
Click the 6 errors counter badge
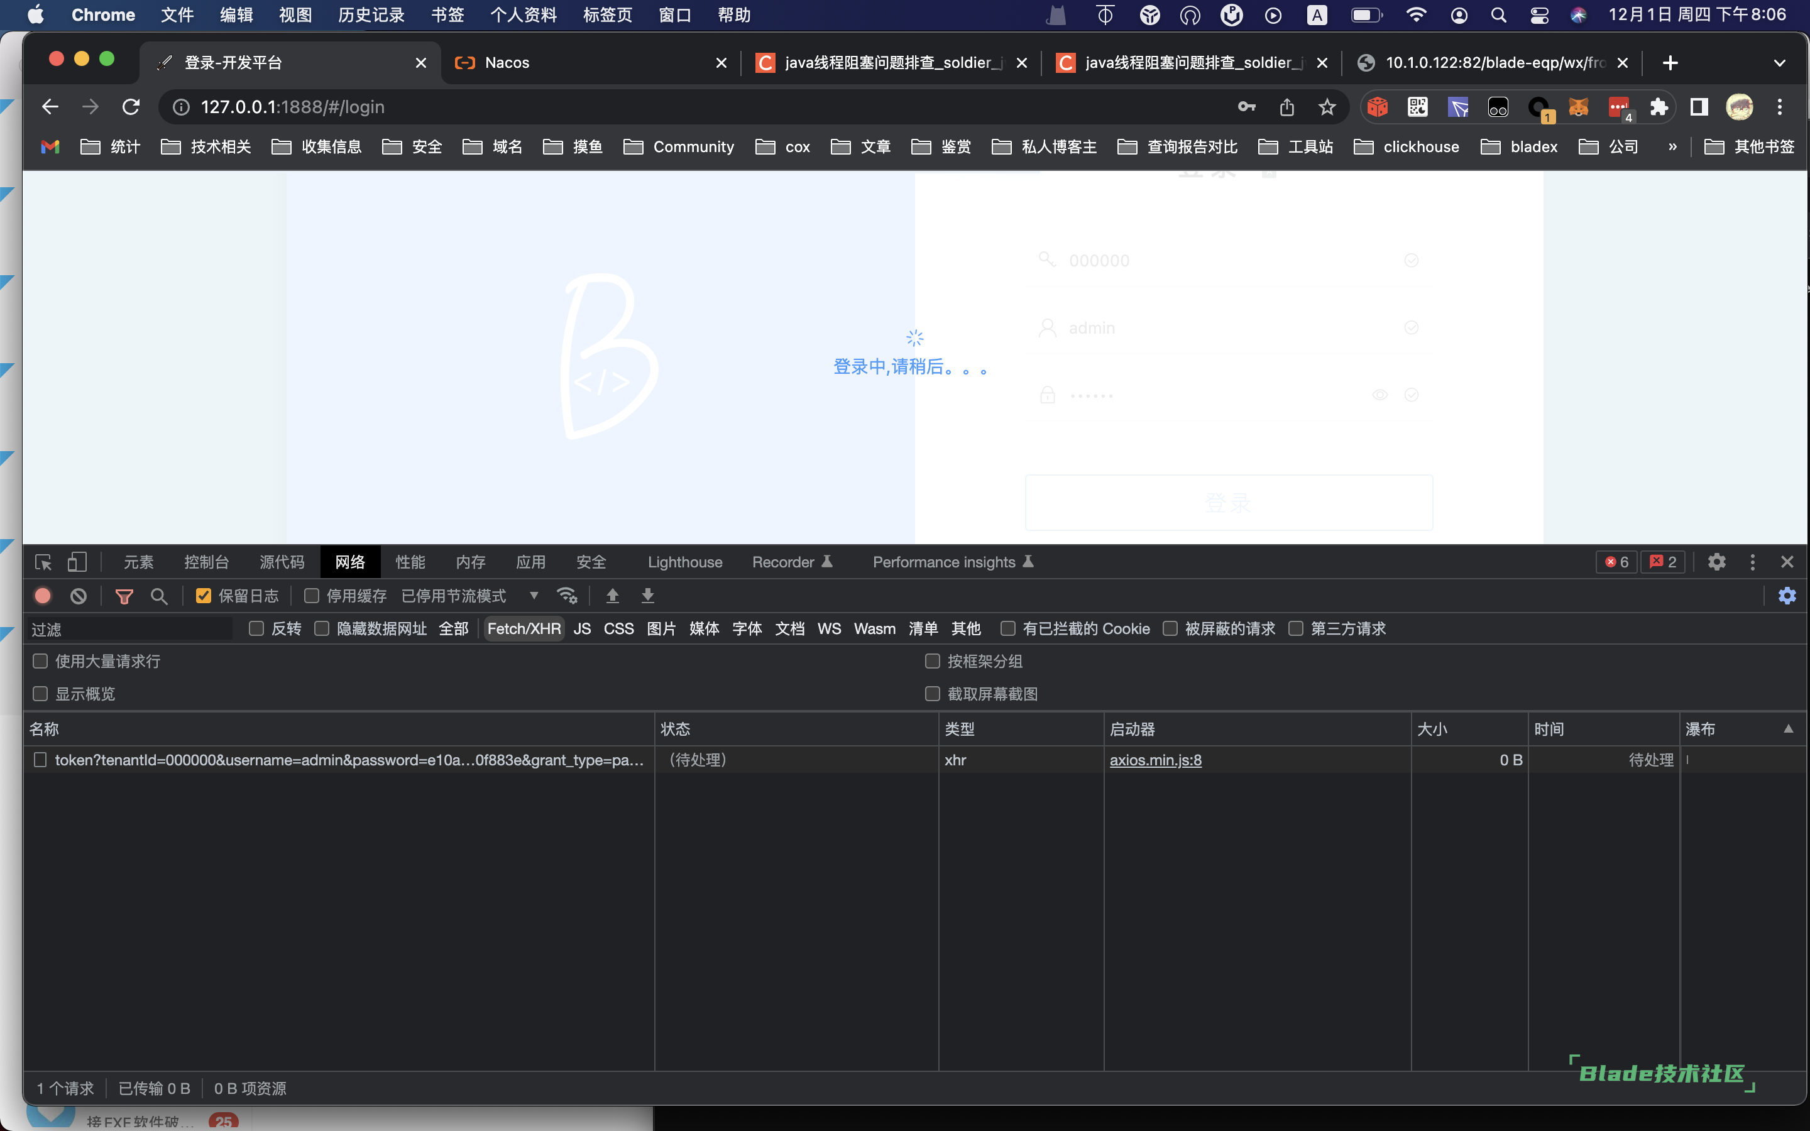pos(1616,562)
